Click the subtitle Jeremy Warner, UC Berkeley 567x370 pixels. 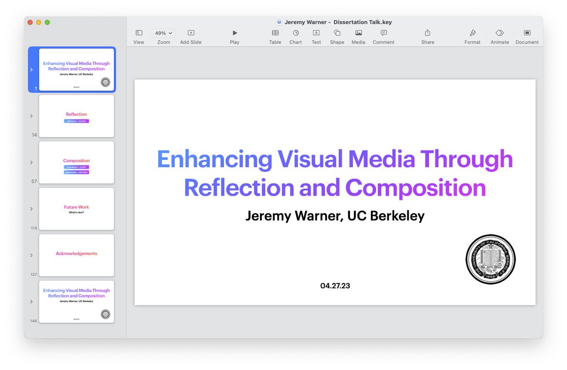[x=335, y=216]
